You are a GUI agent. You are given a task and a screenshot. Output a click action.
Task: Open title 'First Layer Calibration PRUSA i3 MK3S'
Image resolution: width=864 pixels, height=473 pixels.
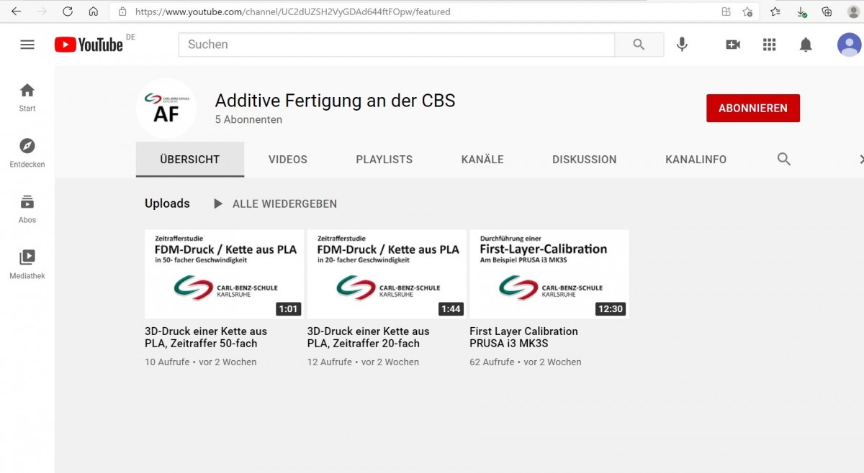pyautogui.click(x=523, y=337)
